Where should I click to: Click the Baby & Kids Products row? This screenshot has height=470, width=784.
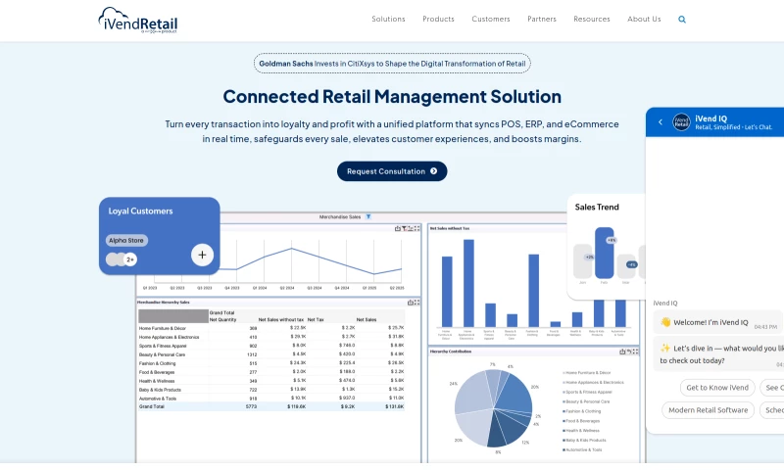[271, 390]
